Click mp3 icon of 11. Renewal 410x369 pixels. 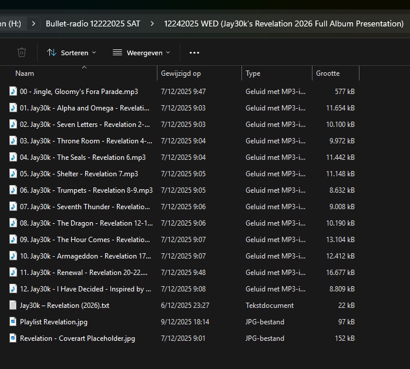pyautogui.click(x=13, y=273)
